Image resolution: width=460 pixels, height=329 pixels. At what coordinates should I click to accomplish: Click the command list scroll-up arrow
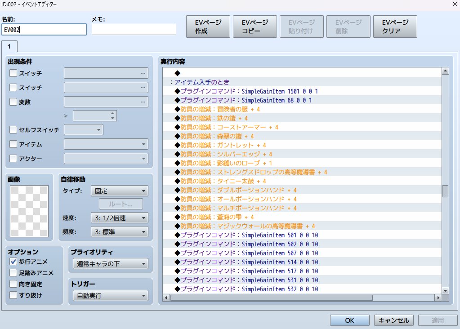445,71
